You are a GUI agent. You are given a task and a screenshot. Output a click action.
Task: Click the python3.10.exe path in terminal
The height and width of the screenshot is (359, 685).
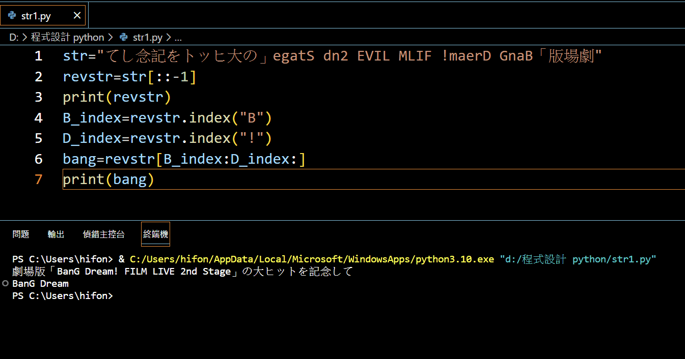tap(312, 259)
